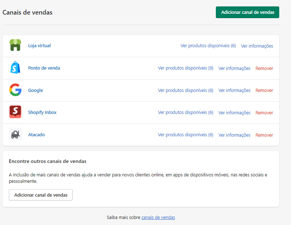This screenshot has width=291, height=225.
Task: Click the Atacado forklift icon
Action: pyautogui.click(x=15, y=135)
